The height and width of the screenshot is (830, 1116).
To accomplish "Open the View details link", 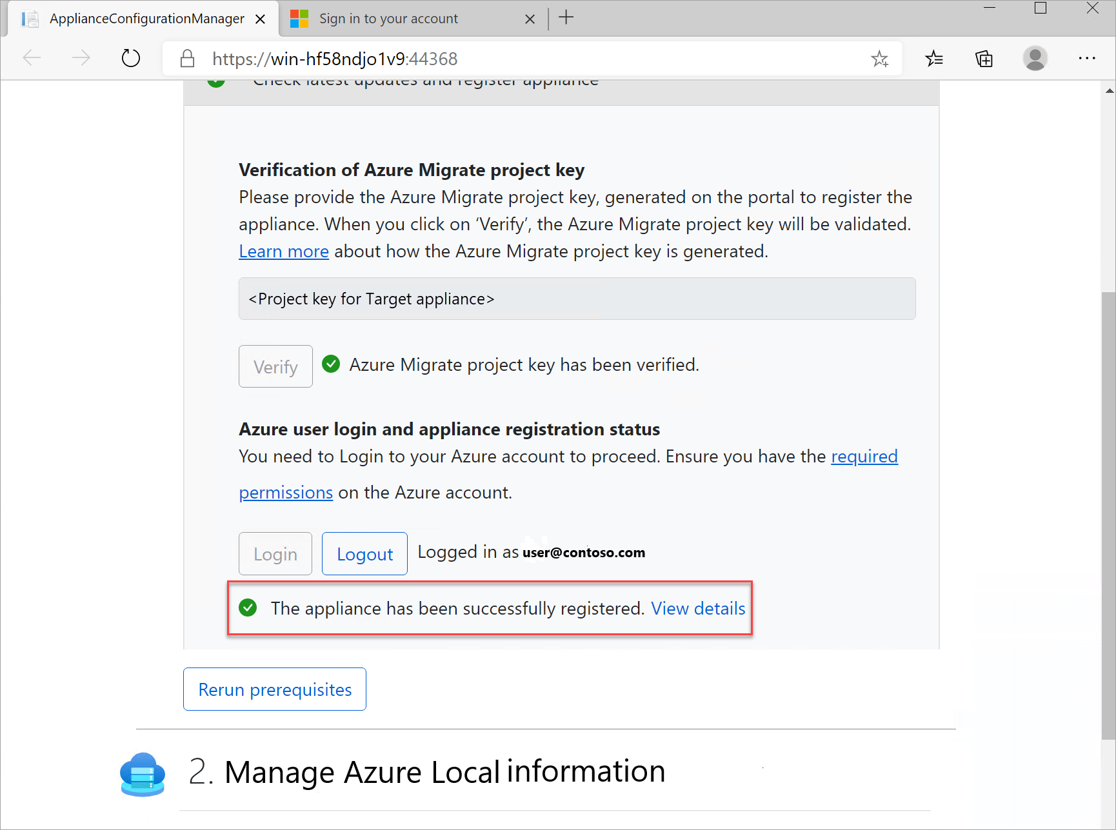I will point(698,608).
